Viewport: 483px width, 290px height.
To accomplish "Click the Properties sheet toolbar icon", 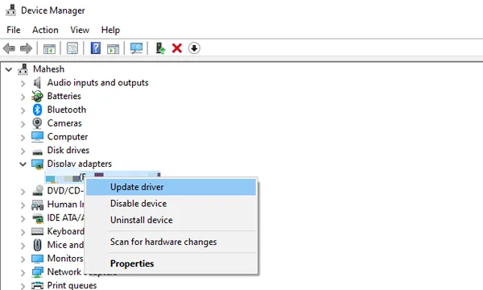I will pos(72,48).
